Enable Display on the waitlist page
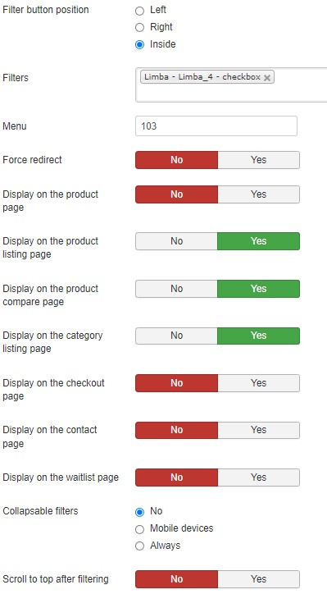Image resolution: width=327 pixels, height=594 pixels. [x=258, y=477]
